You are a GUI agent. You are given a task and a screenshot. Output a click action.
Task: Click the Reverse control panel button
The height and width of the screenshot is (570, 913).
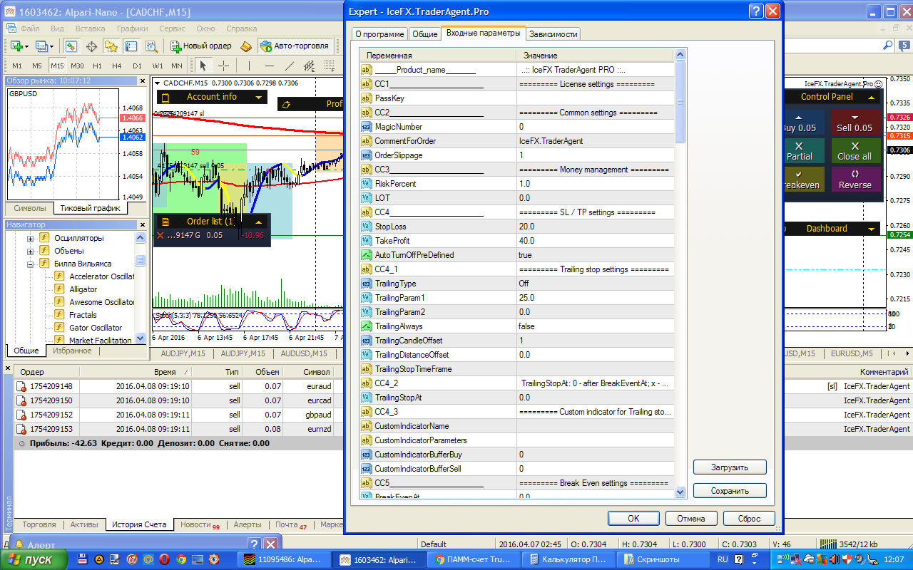click(855, 180)
